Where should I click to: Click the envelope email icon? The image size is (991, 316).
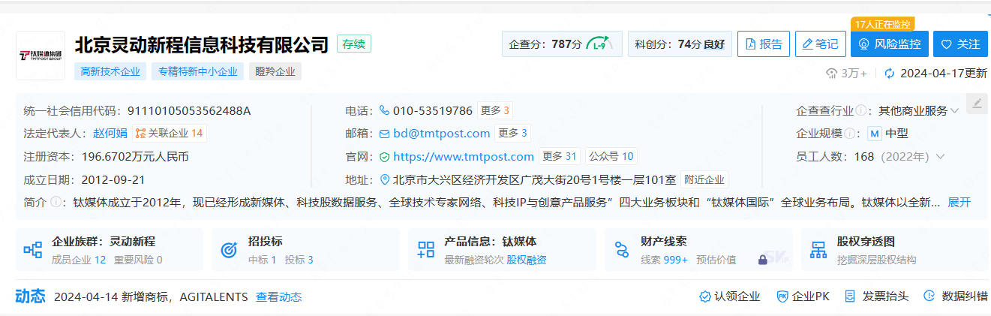385,134
